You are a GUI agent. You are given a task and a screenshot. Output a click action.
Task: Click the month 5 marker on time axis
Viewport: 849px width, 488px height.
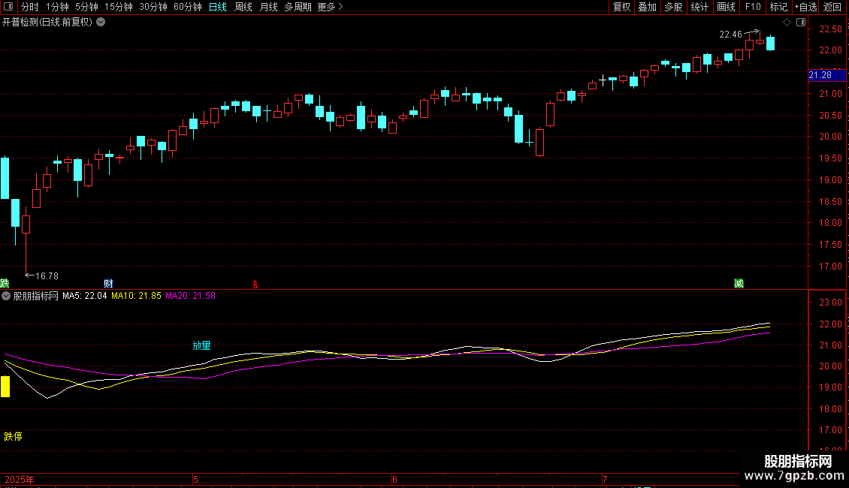(x=195, y=479)
